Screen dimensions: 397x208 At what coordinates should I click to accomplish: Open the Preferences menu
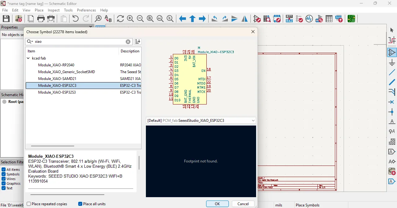tap(86, 10)
